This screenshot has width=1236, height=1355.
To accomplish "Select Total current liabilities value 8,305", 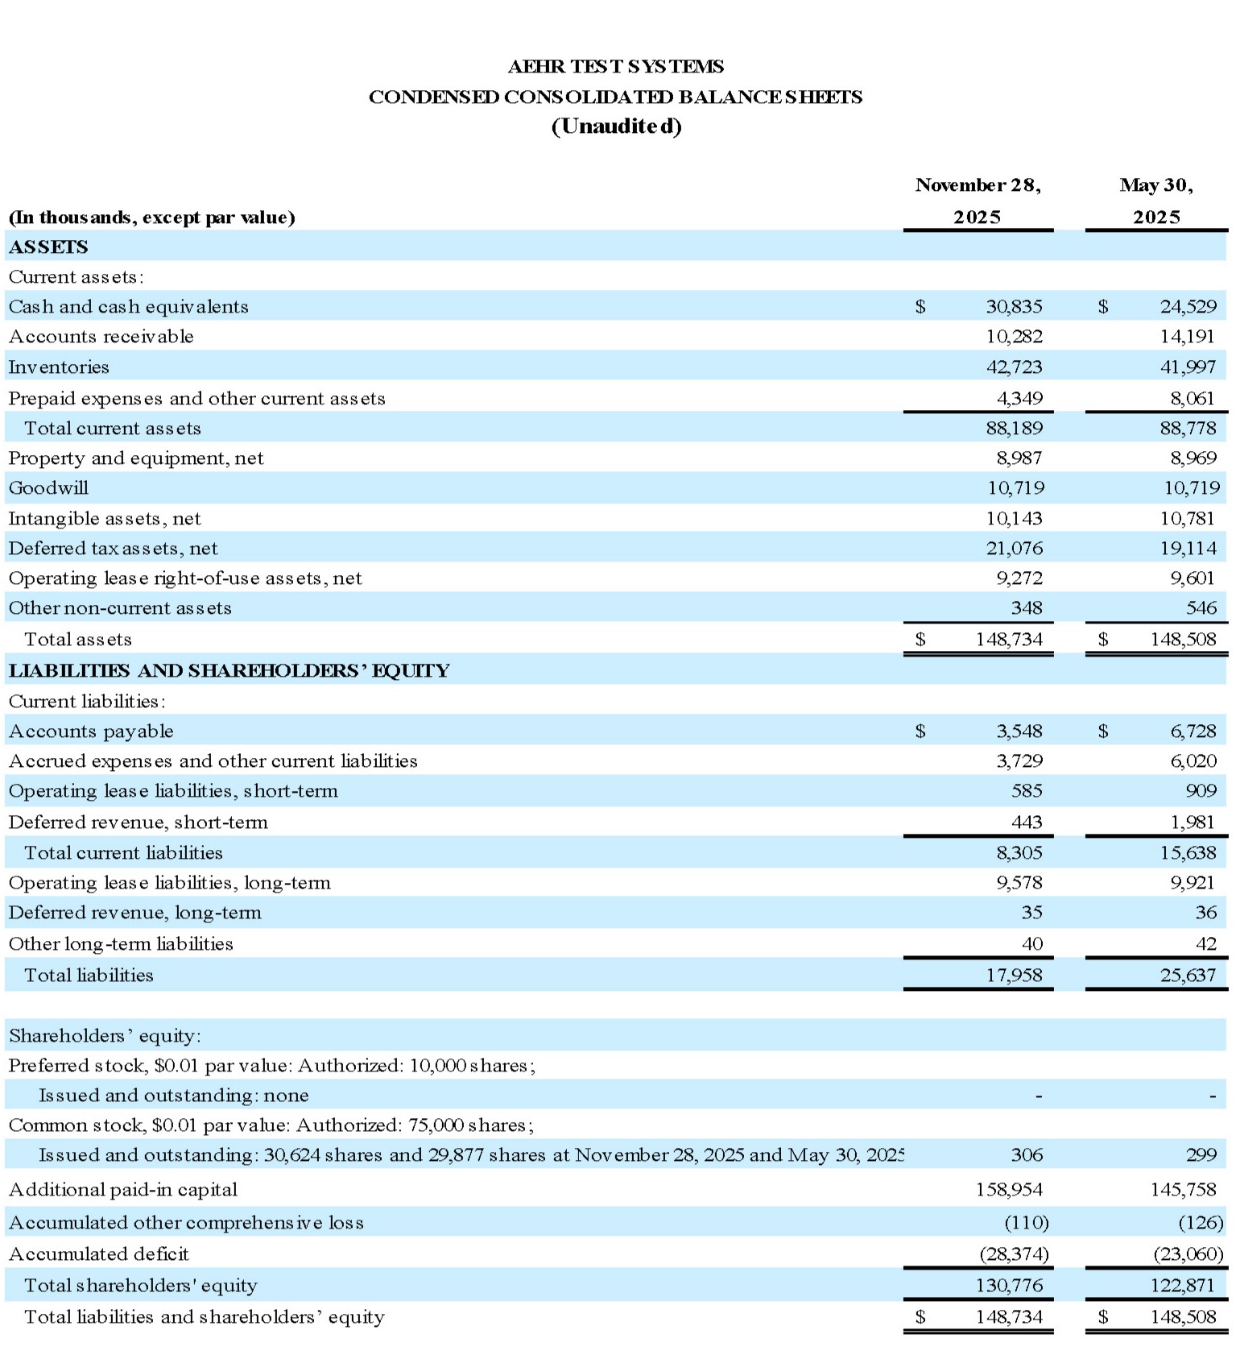I will click(x=1019, y=852).
